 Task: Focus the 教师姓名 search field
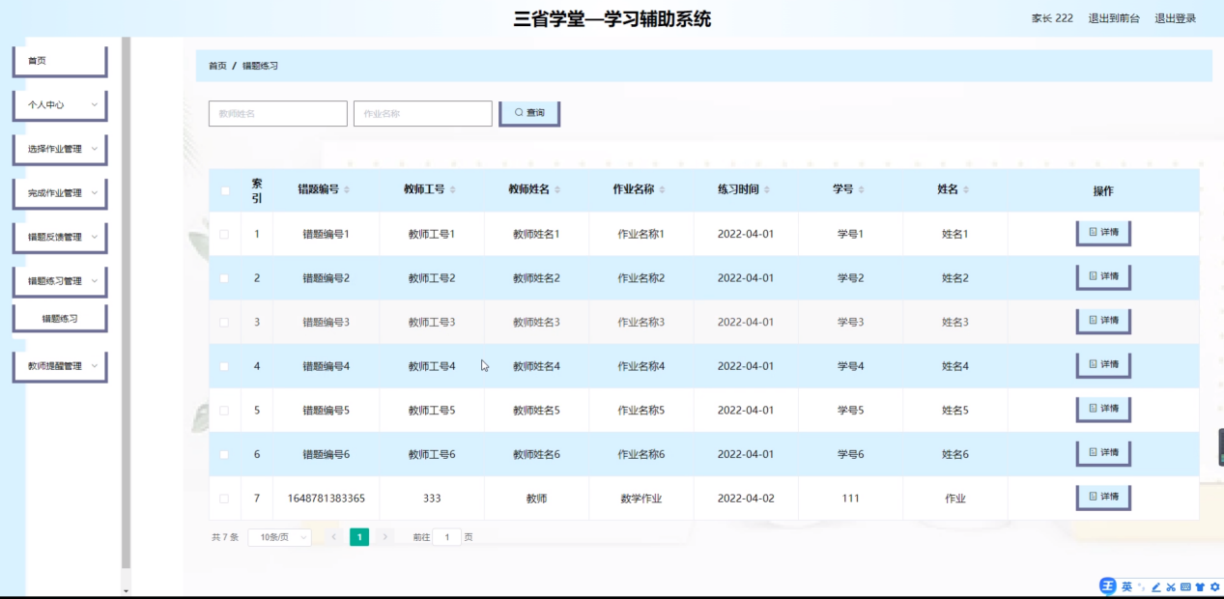tap(278, 113)
